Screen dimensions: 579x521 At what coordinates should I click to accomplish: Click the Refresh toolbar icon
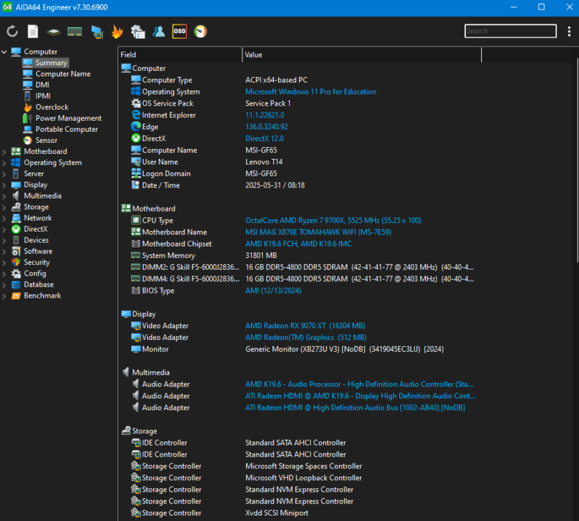(12, 31)
